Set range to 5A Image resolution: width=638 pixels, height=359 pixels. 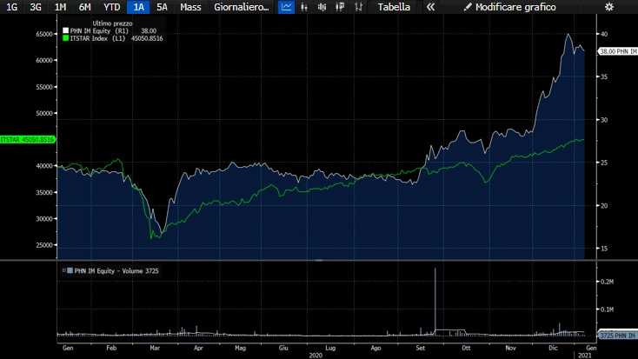[x=162, y=7]
